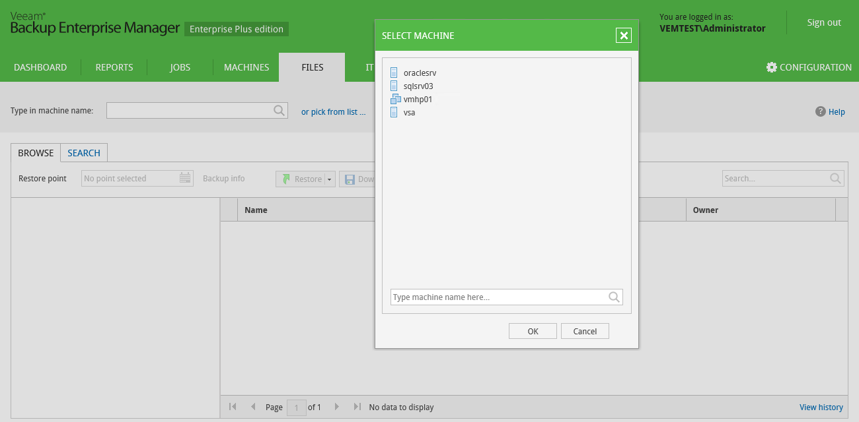This screenshot has height=422, width=859.
Task: Switch to the Search tab
Action: (x=84, y=153)
